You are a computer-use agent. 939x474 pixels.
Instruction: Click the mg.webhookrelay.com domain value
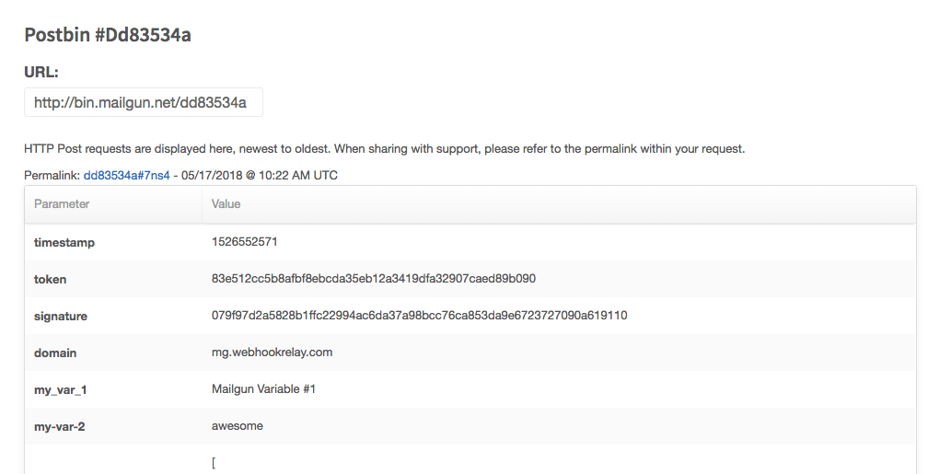(272, 353)
